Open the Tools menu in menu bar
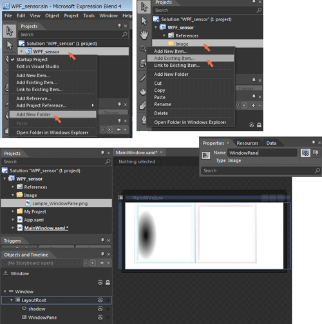 point(89,15)
